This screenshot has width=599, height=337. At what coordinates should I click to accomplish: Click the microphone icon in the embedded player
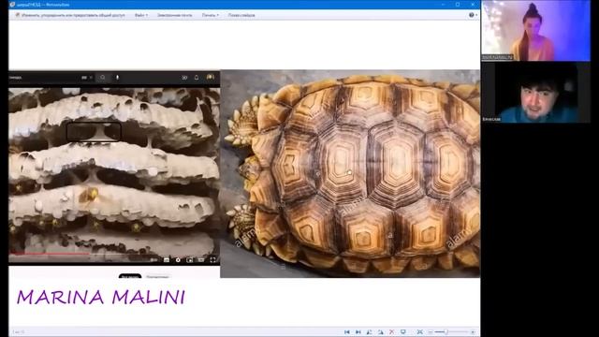(117, 77)
